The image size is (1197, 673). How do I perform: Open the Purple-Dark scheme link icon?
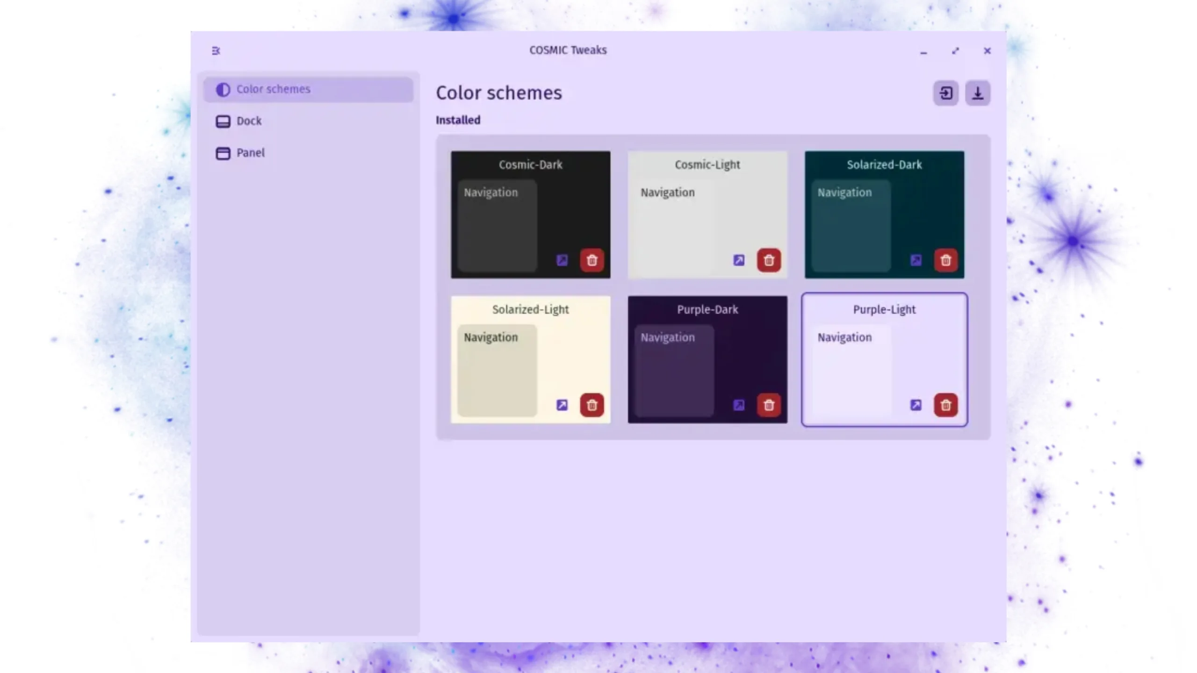tap(739, 405)
